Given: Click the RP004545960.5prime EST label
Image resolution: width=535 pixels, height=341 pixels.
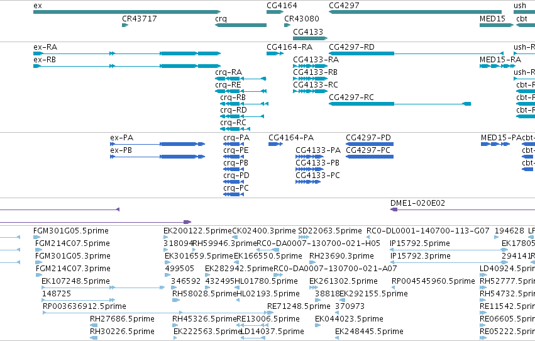Looking at the screenshot, I should click(433, 281).
